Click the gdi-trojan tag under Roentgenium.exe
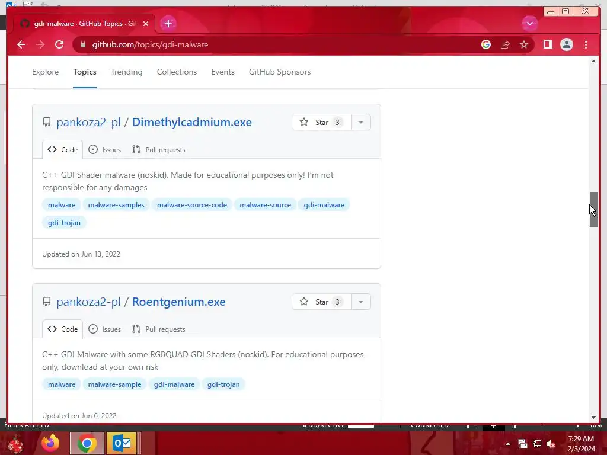Screen dimensions: 607x455 (x=223, y=384)
